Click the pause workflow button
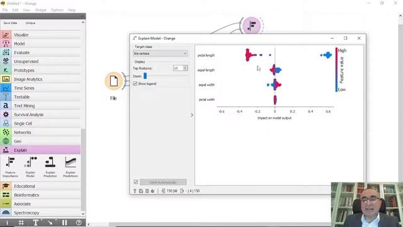 [x=64, y=223]
